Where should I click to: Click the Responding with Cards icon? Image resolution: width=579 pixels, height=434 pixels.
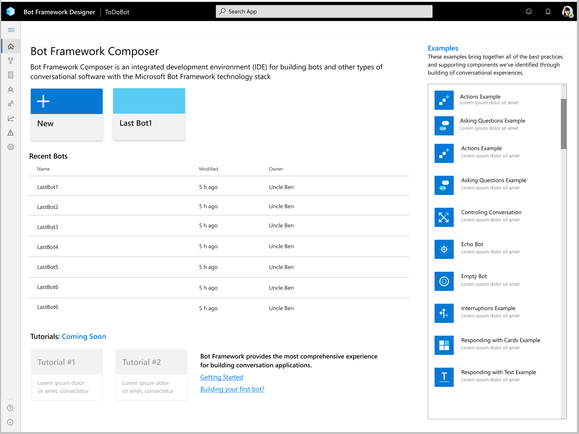click(x=444, y=345)
